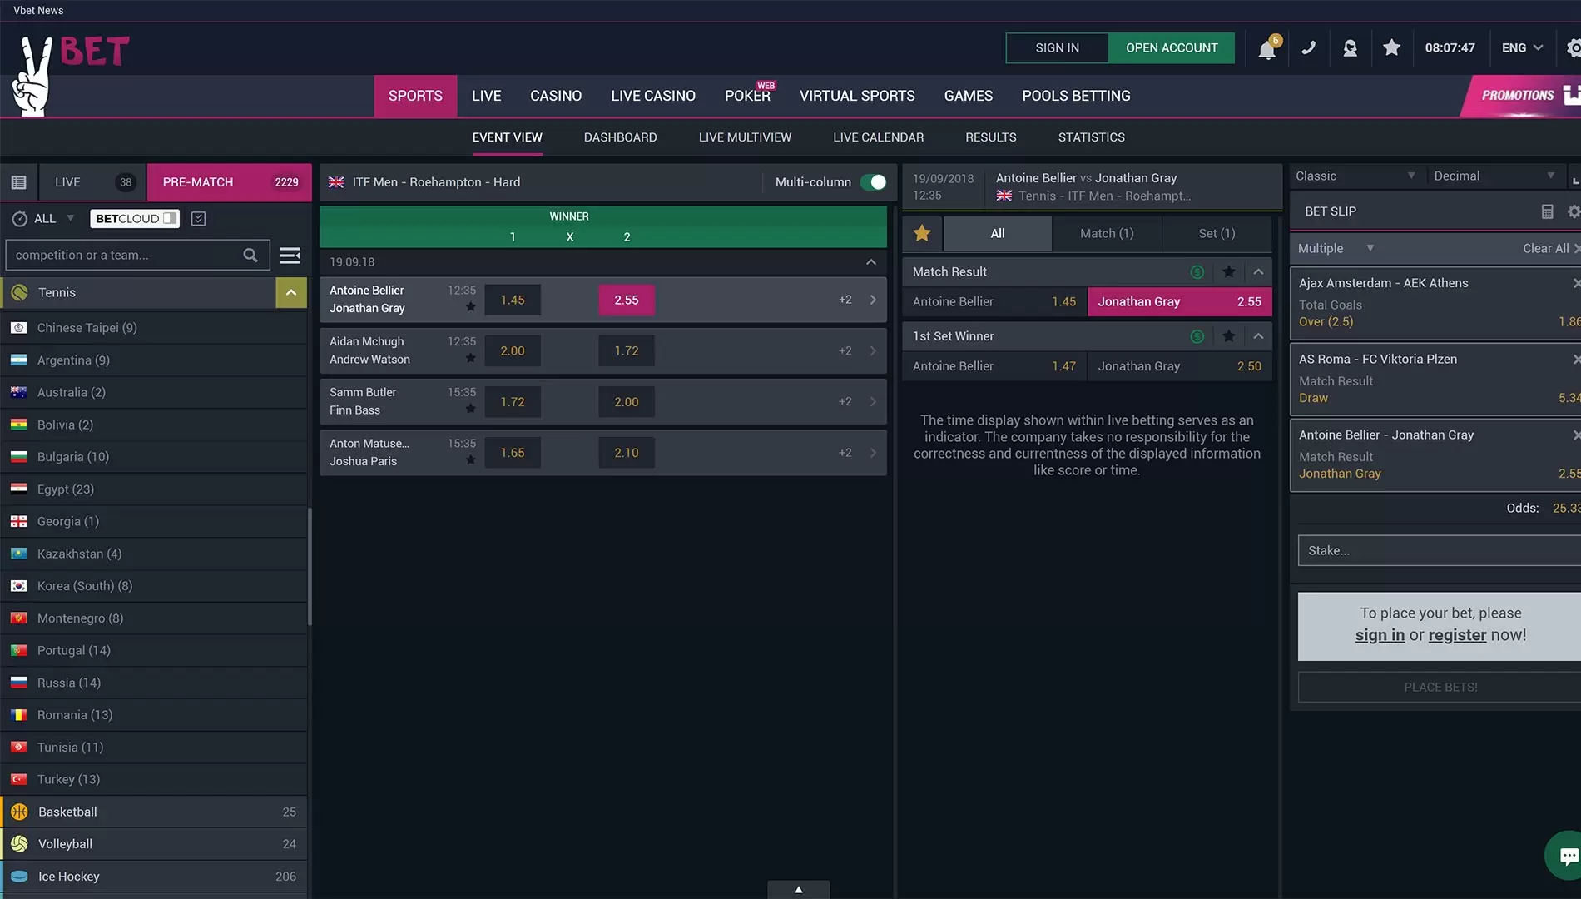Select odds 2.00 for Aidan Mchugh
Screen dimensions: 1581x899
point(513,350)
